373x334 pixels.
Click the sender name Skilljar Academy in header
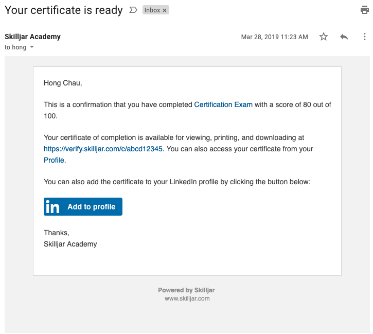coord(32,37)
